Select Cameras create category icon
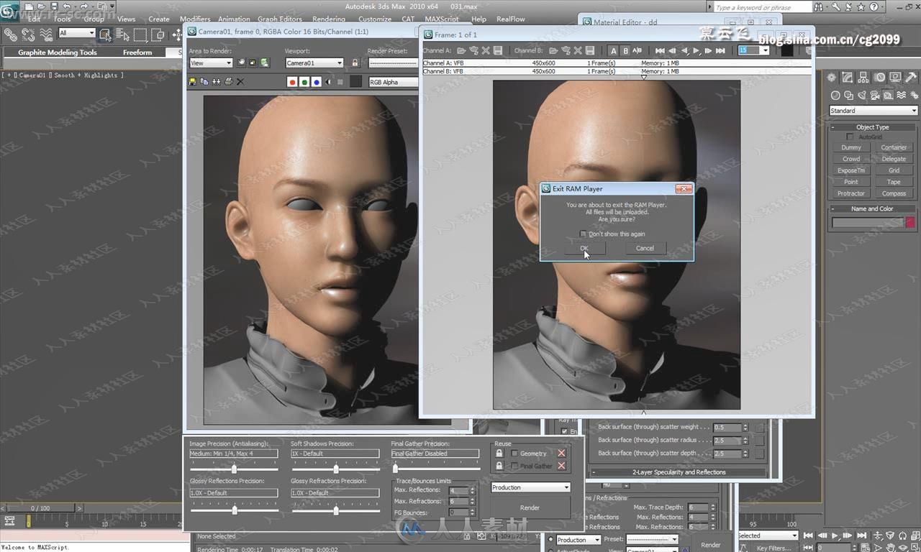The image size is (921, 552). 874,96
